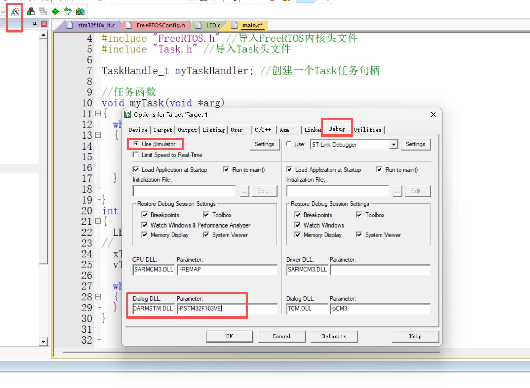Click the Manage Multi-Project Workspace icon

tap(43, 12)
